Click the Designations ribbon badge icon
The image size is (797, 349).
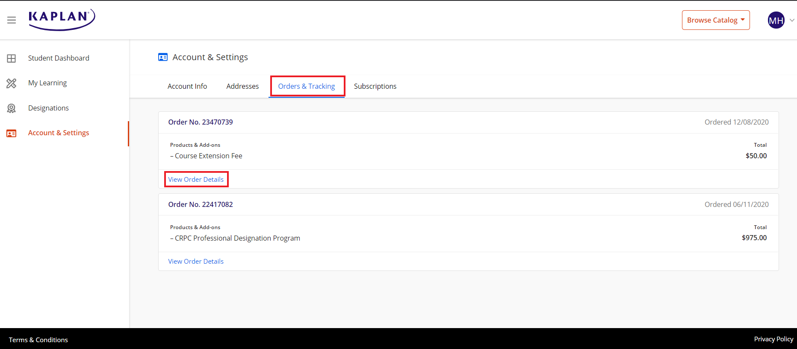12,108
